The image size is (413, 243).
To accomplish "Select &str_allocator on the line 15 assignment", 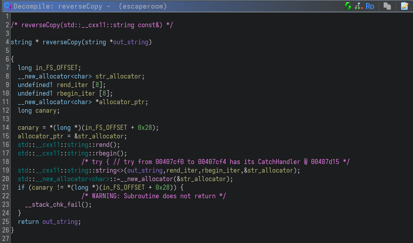I will point(99,136).
